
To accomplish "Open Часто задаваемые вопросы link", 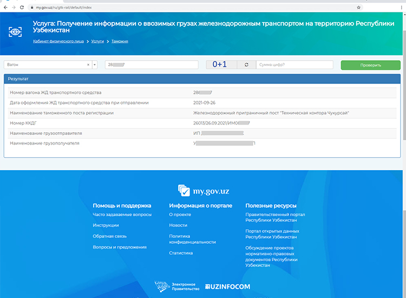I will coord(122,215).
